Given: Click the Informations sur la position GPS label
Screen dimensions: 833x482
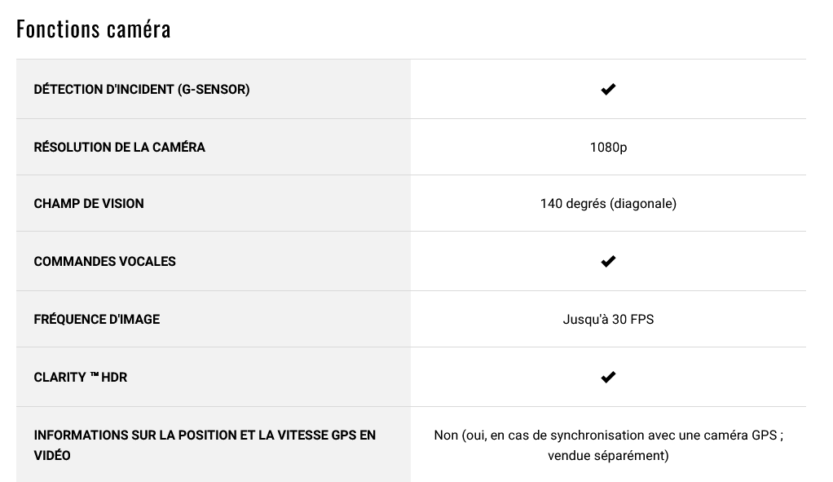Looking at the screenshot, I should (x=205, y=445).
